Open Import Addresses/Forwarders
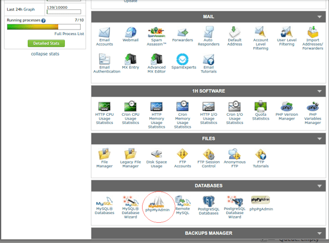The height and width of the screenshot is (243, 329). point(313,38)
